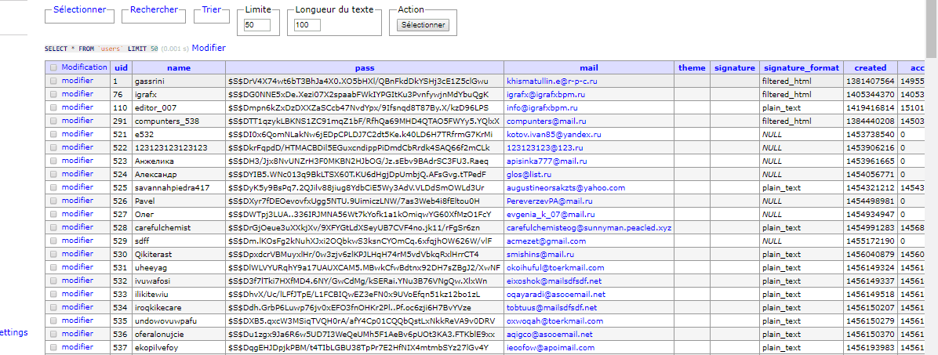The width and height of the screenshot is (938, 355).
Task: Open email acmezet@gmail.com
Action: [546, 241]
